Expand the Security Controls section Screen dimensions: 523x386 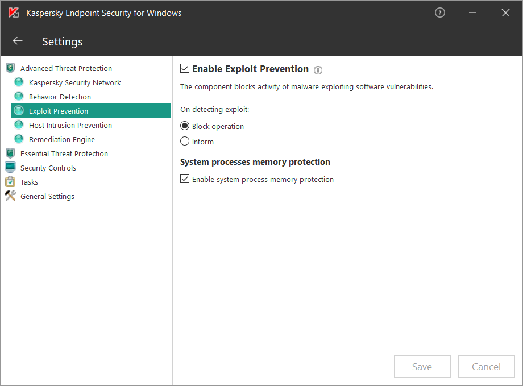(48, 168)
